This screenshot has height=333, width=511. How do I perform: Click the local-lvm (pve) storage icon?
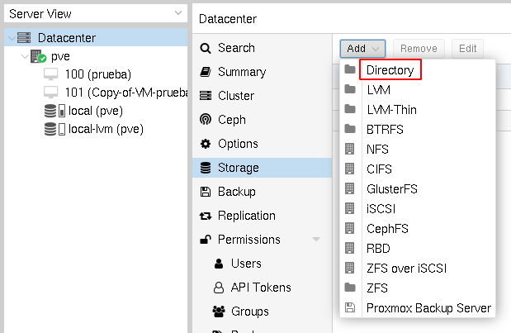point(54,129)
